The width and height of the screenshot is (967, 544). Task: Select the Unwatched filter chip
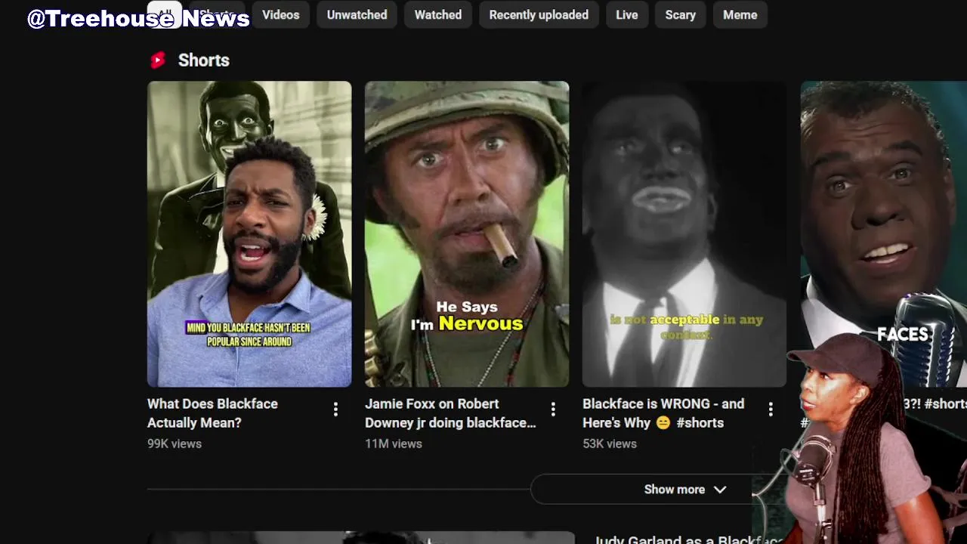[357, 14]
